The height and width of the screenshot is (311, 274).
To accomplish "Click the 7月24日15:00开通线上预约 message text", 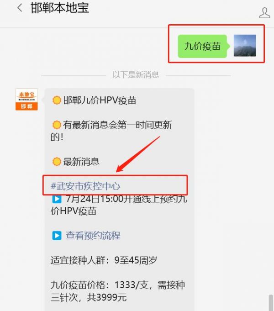I will 119,205.
